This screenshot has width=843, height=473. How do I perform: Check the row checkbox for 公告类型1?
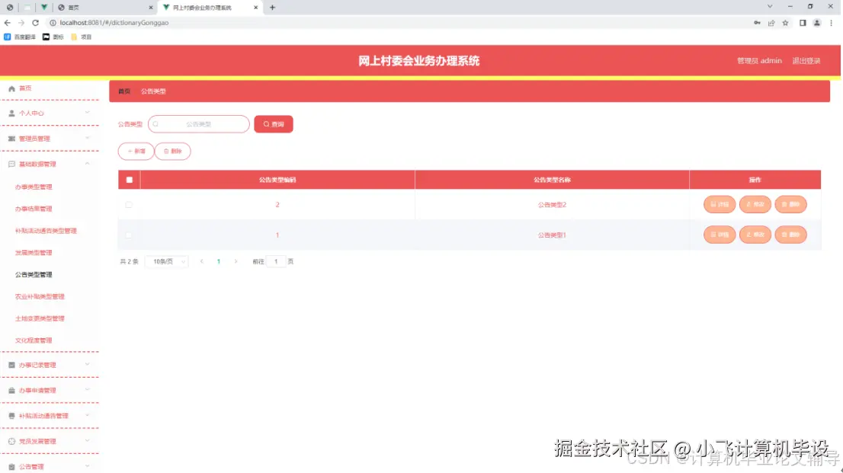pos(129,235)
